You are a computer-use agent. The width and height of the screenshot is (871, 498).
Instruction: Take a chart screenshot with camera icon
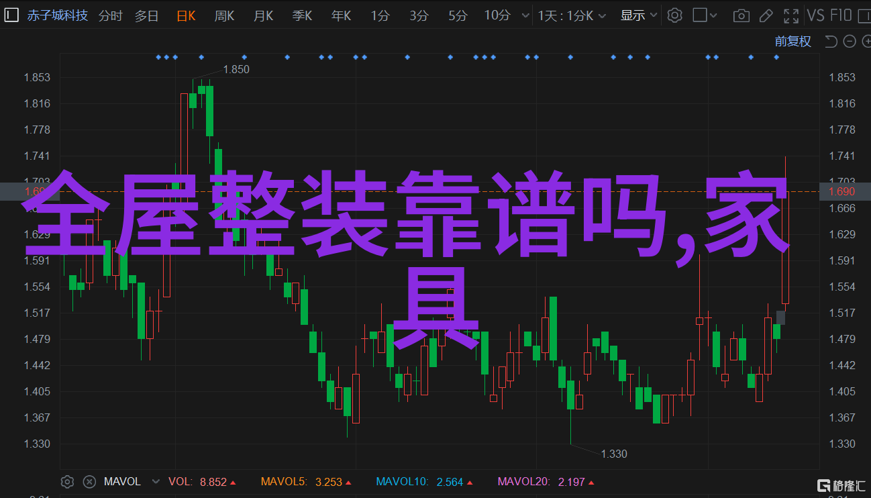[x=741, y=15]
